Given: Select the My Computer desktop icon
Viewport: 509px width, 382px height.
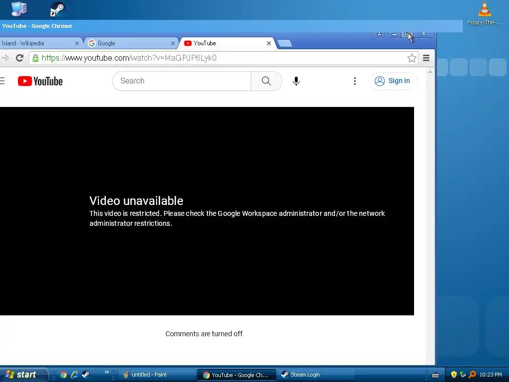Looking at the screenshot, I should coord(19,8).
